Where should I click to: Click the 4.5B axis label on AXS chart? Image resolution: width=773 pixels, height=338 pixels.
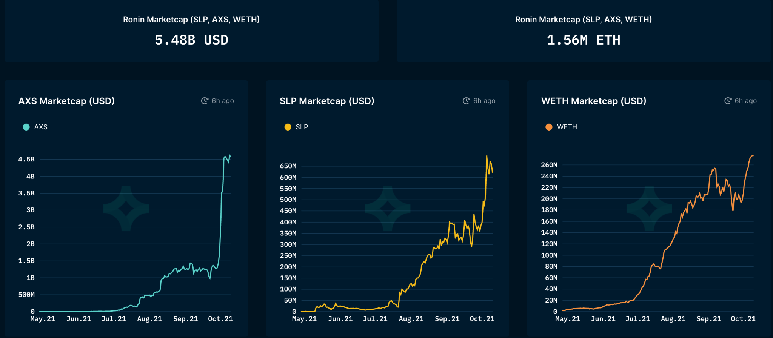[26, 159]
